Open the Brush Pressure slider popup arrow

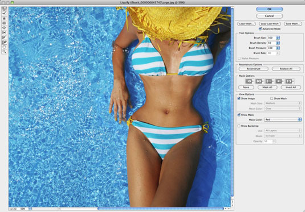[x=278, y=48]
